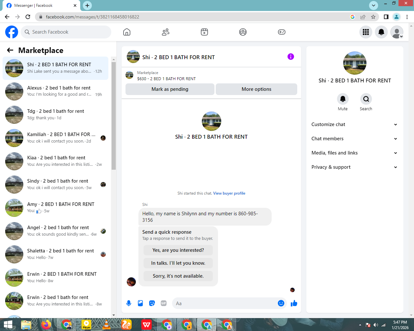
Task: Open the Notifications bell in the top bar
Action: pyautogui.click(x=381, y=32)
